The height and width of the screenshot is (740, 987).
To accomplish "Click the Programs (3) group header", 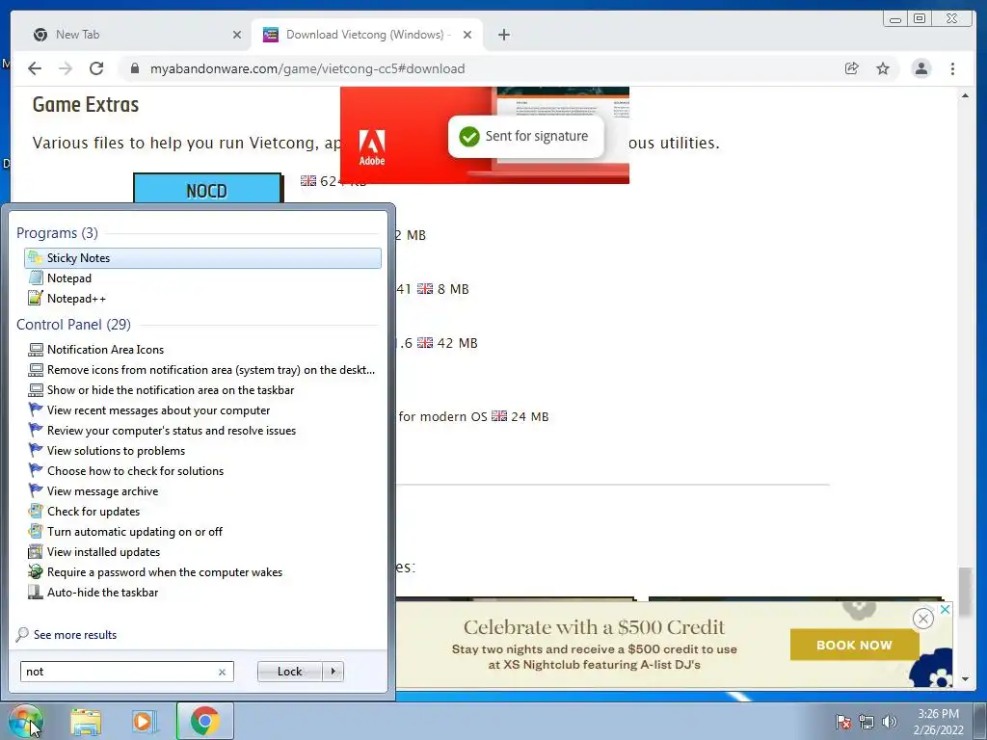I will point(57,233).
